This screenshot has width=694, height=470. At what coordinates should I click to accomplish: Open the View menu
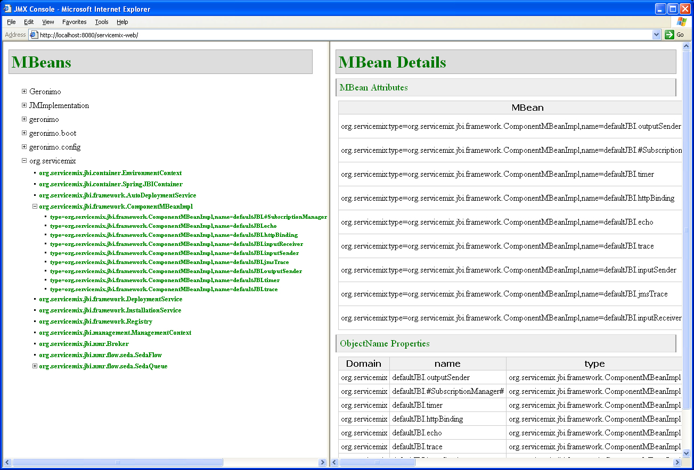[x=48, y=22]
